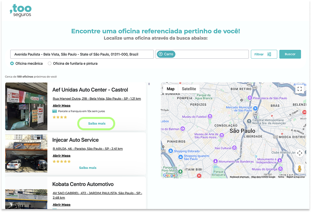Click Aef Unidas Auto Center storefront photo
This screenshot has height=212, width=311.
click(x=27, y=106)
